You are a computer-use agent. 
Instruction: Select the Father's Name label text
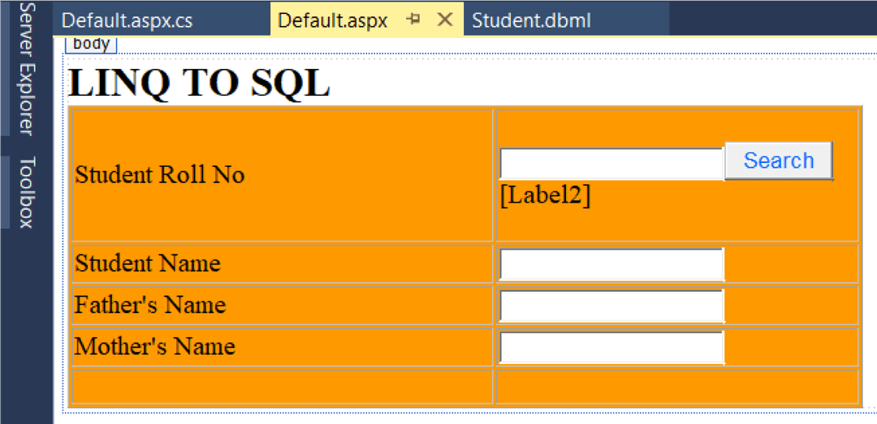tap(150, 305)
